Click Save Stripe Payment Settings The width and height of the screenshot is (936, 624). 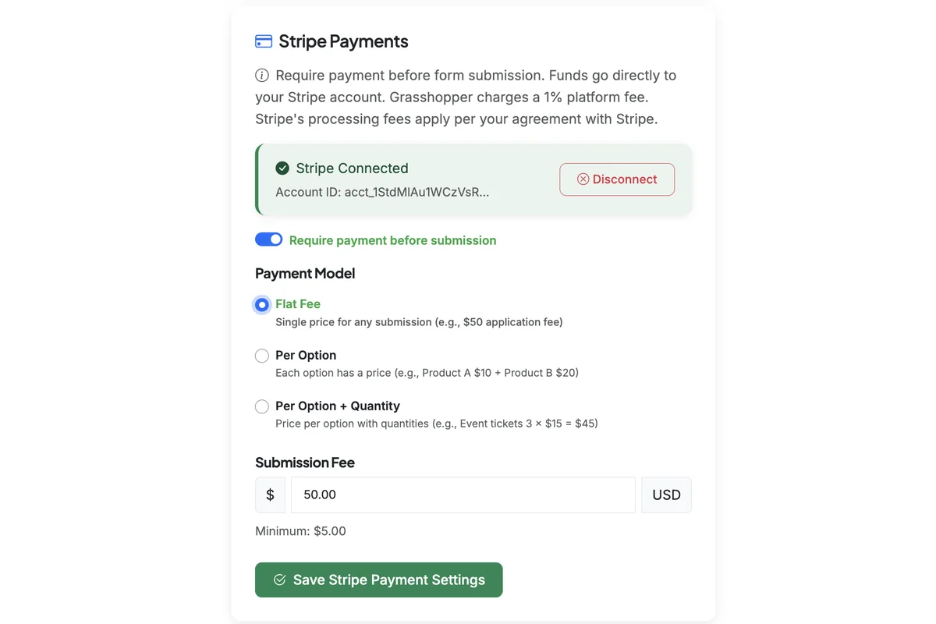(378, 580)
